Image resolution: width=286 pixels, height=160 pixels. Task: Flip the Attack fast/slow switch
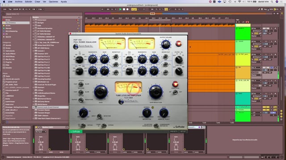pos(80,84)
